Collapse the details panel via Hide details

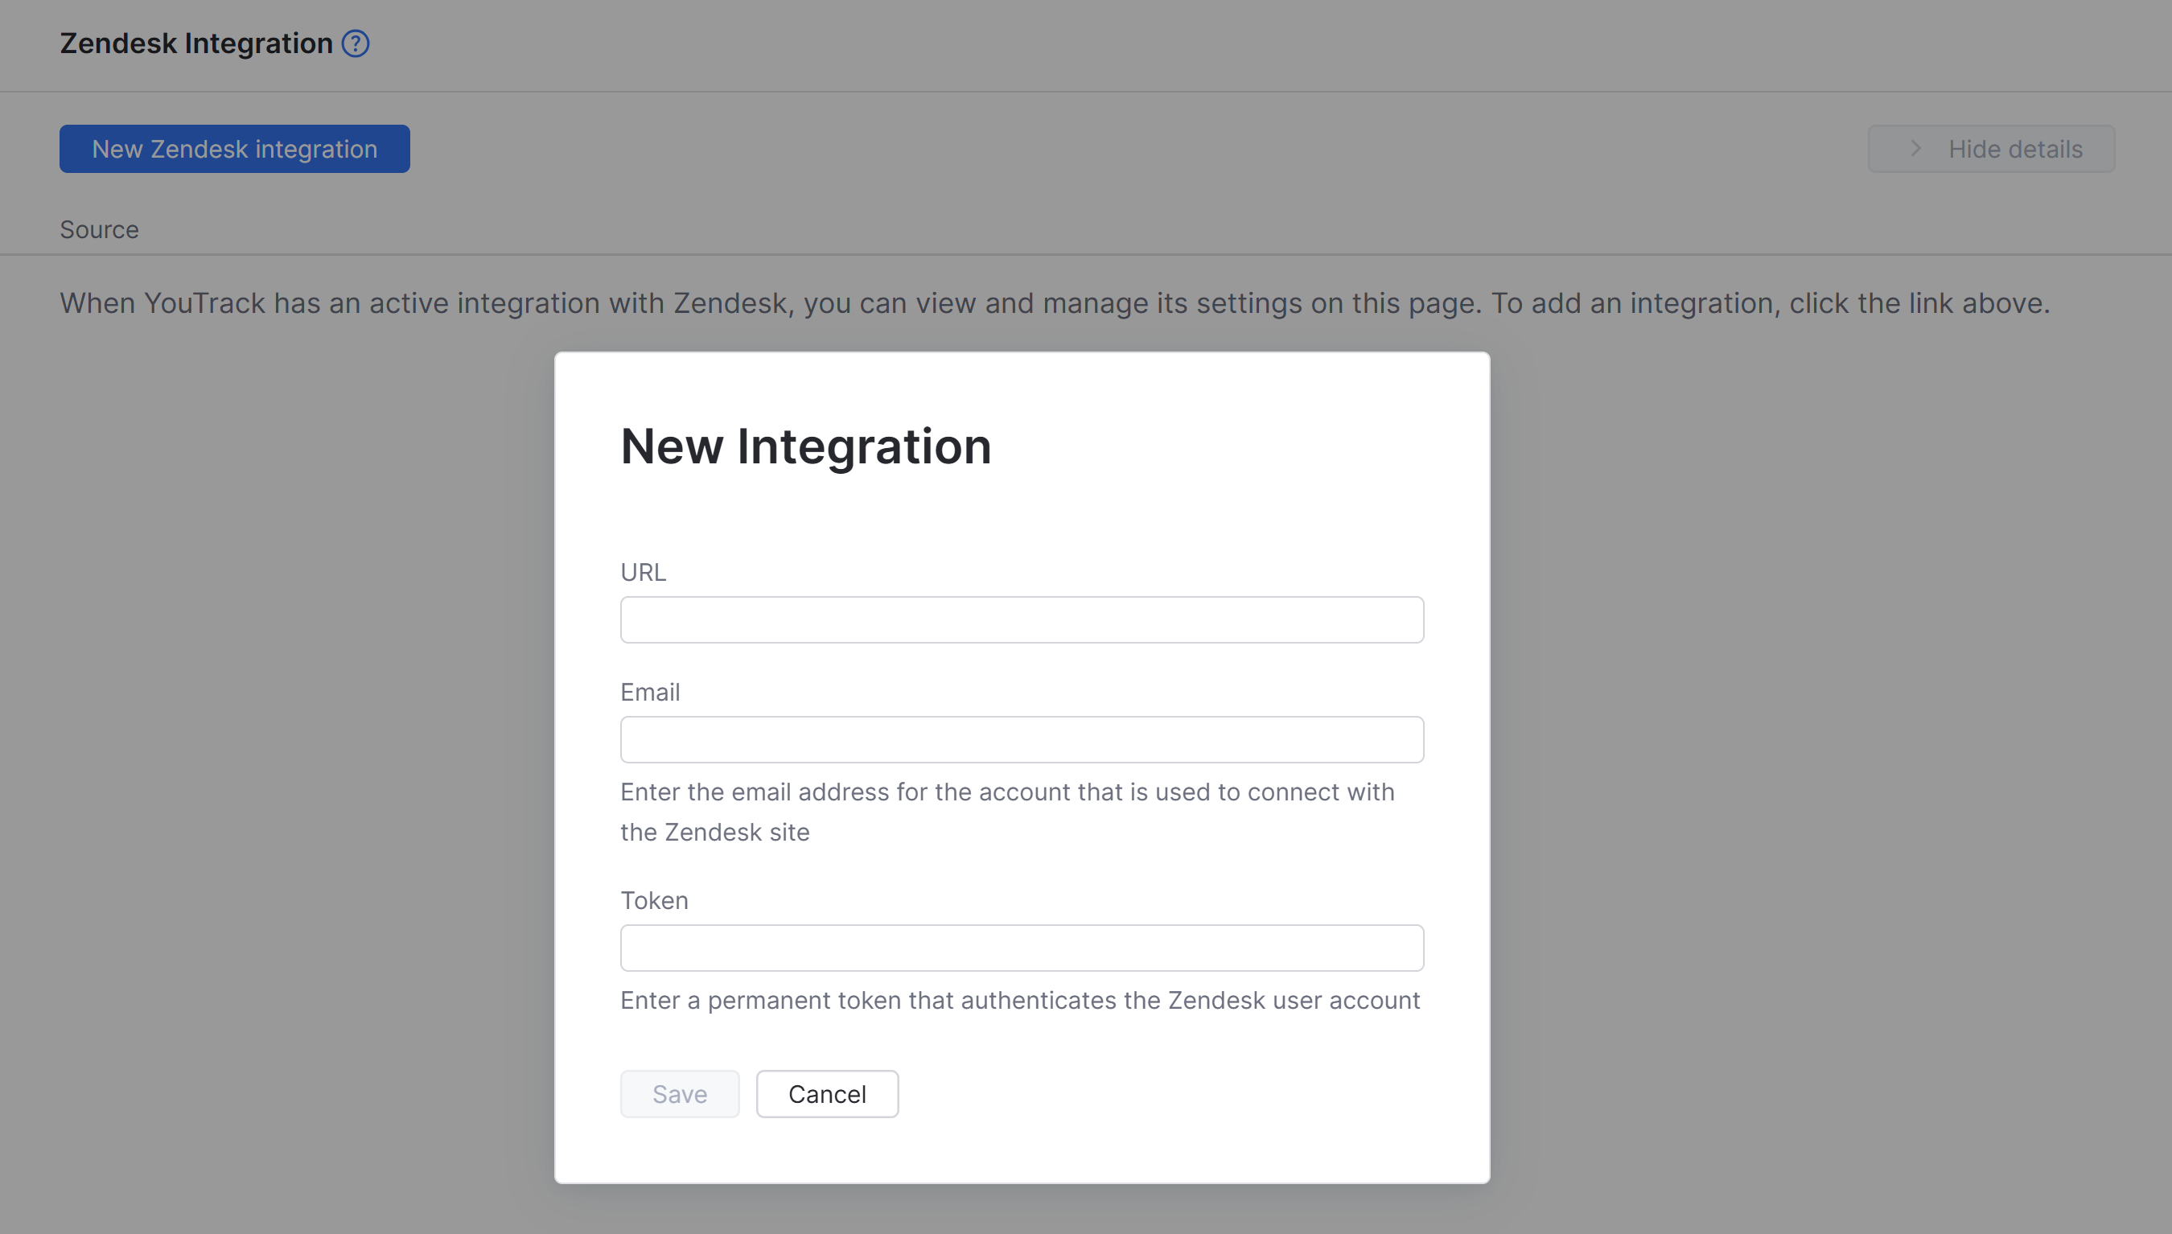(2015, 148)
